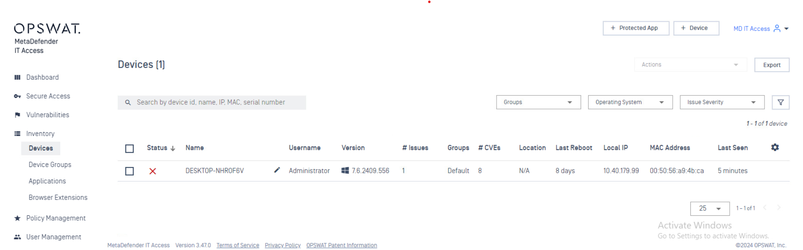Click the issues count 1 link
The image size is (803, 250).
(403, 171)
